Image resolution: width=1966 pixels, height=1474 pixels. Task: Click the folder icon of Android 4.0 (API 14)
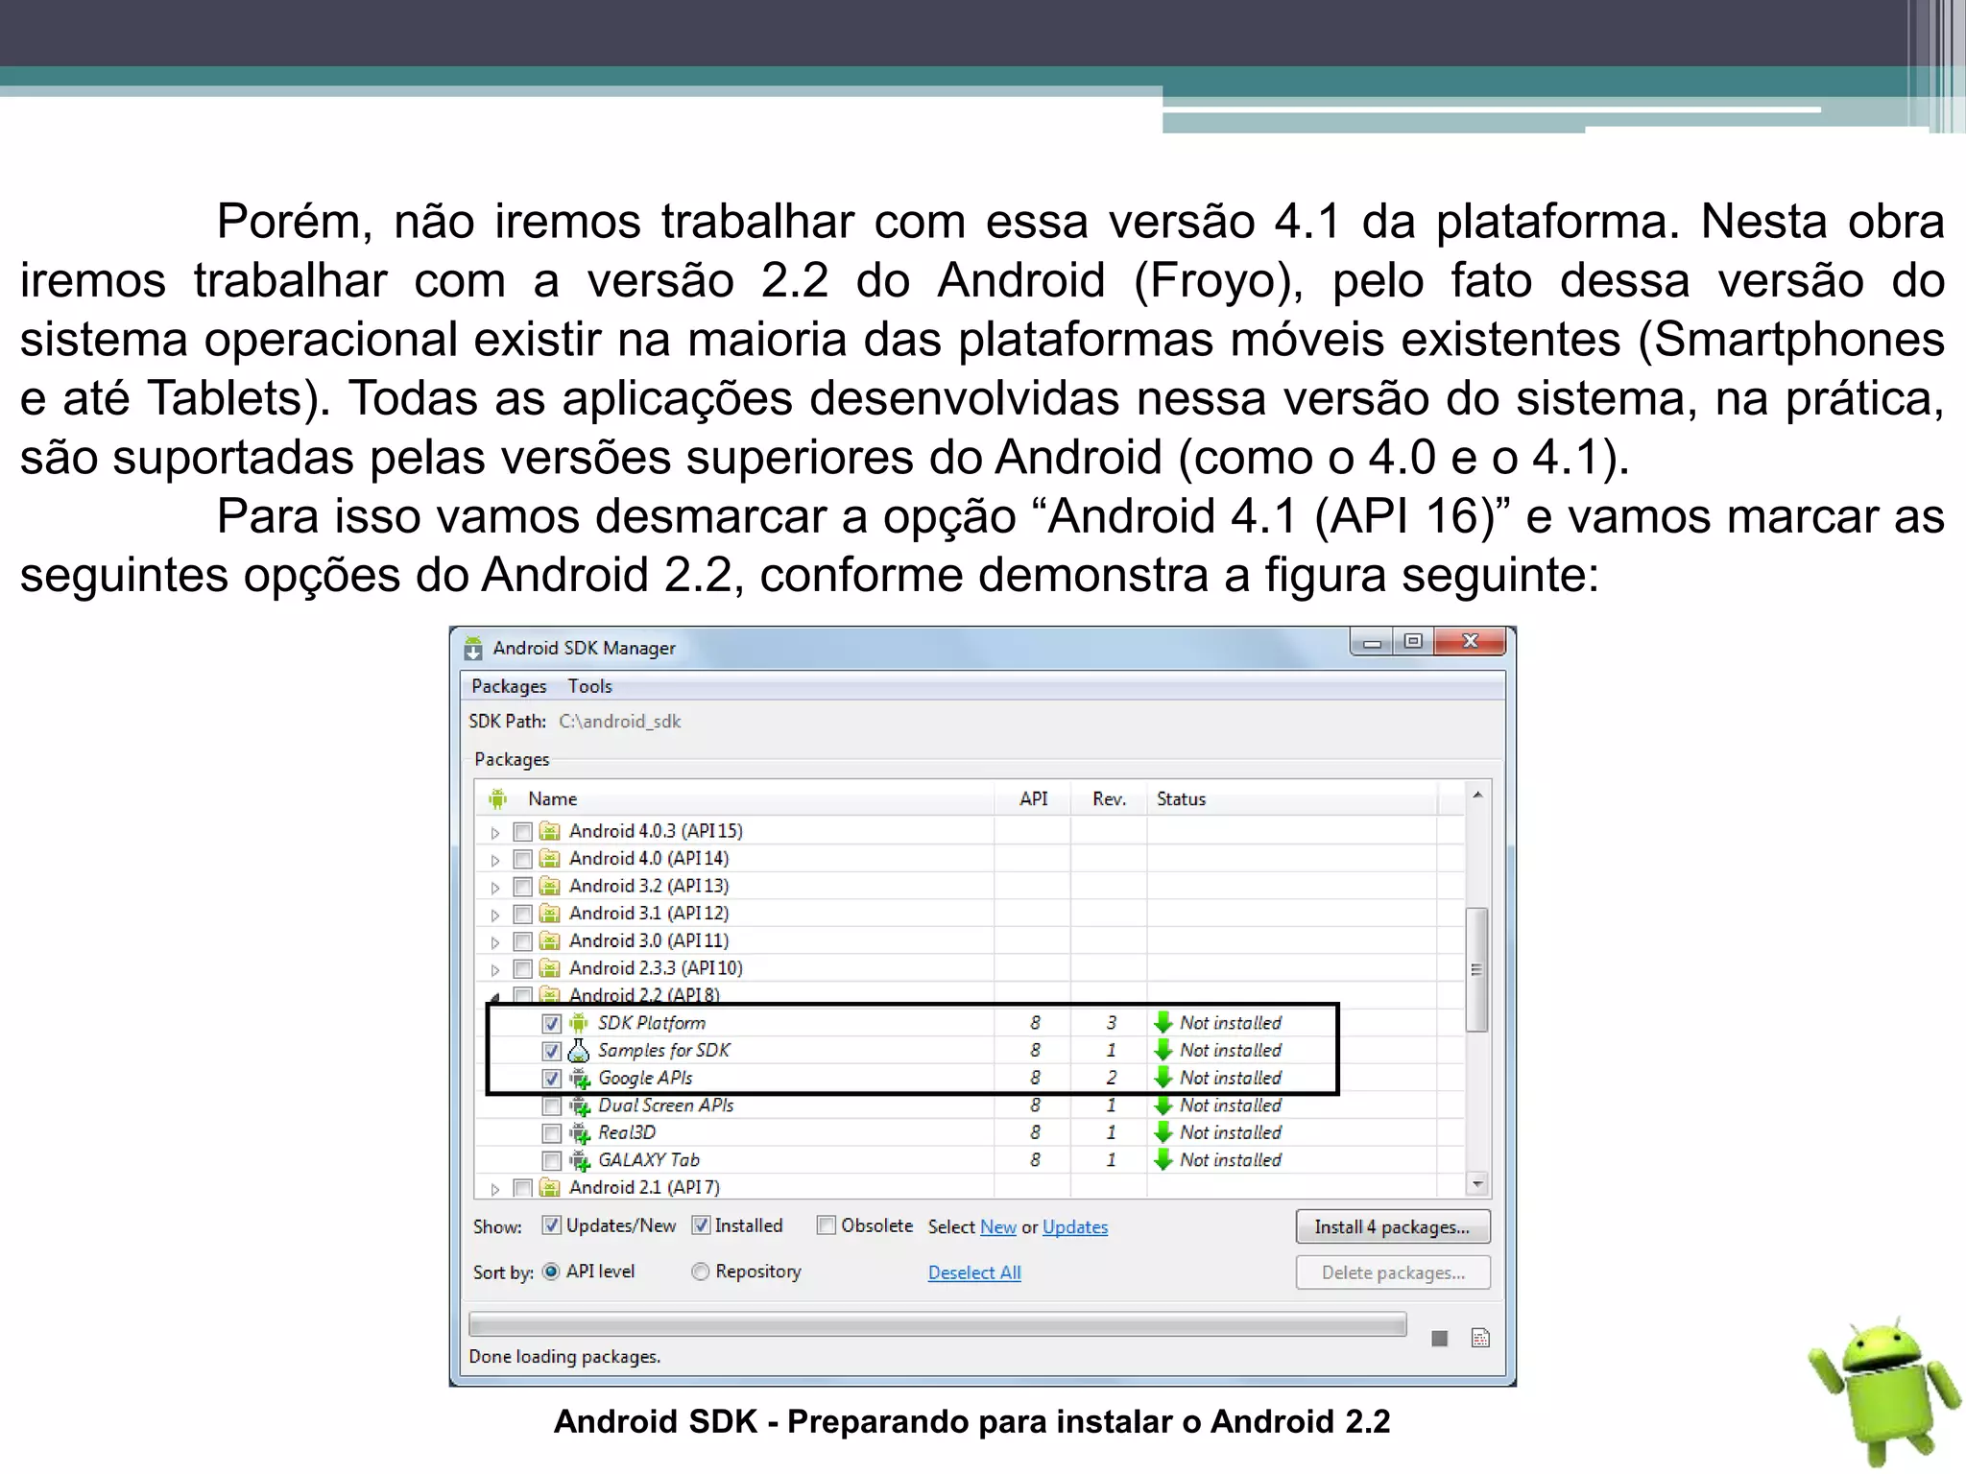pyautogui.click(x=550, y=859)
